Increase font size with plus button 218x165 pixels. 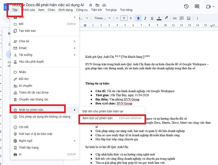[x=131, y=18]
